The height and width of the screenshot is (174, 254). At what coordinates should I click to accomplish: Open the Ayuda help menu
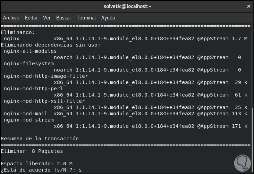click(108, 18)
